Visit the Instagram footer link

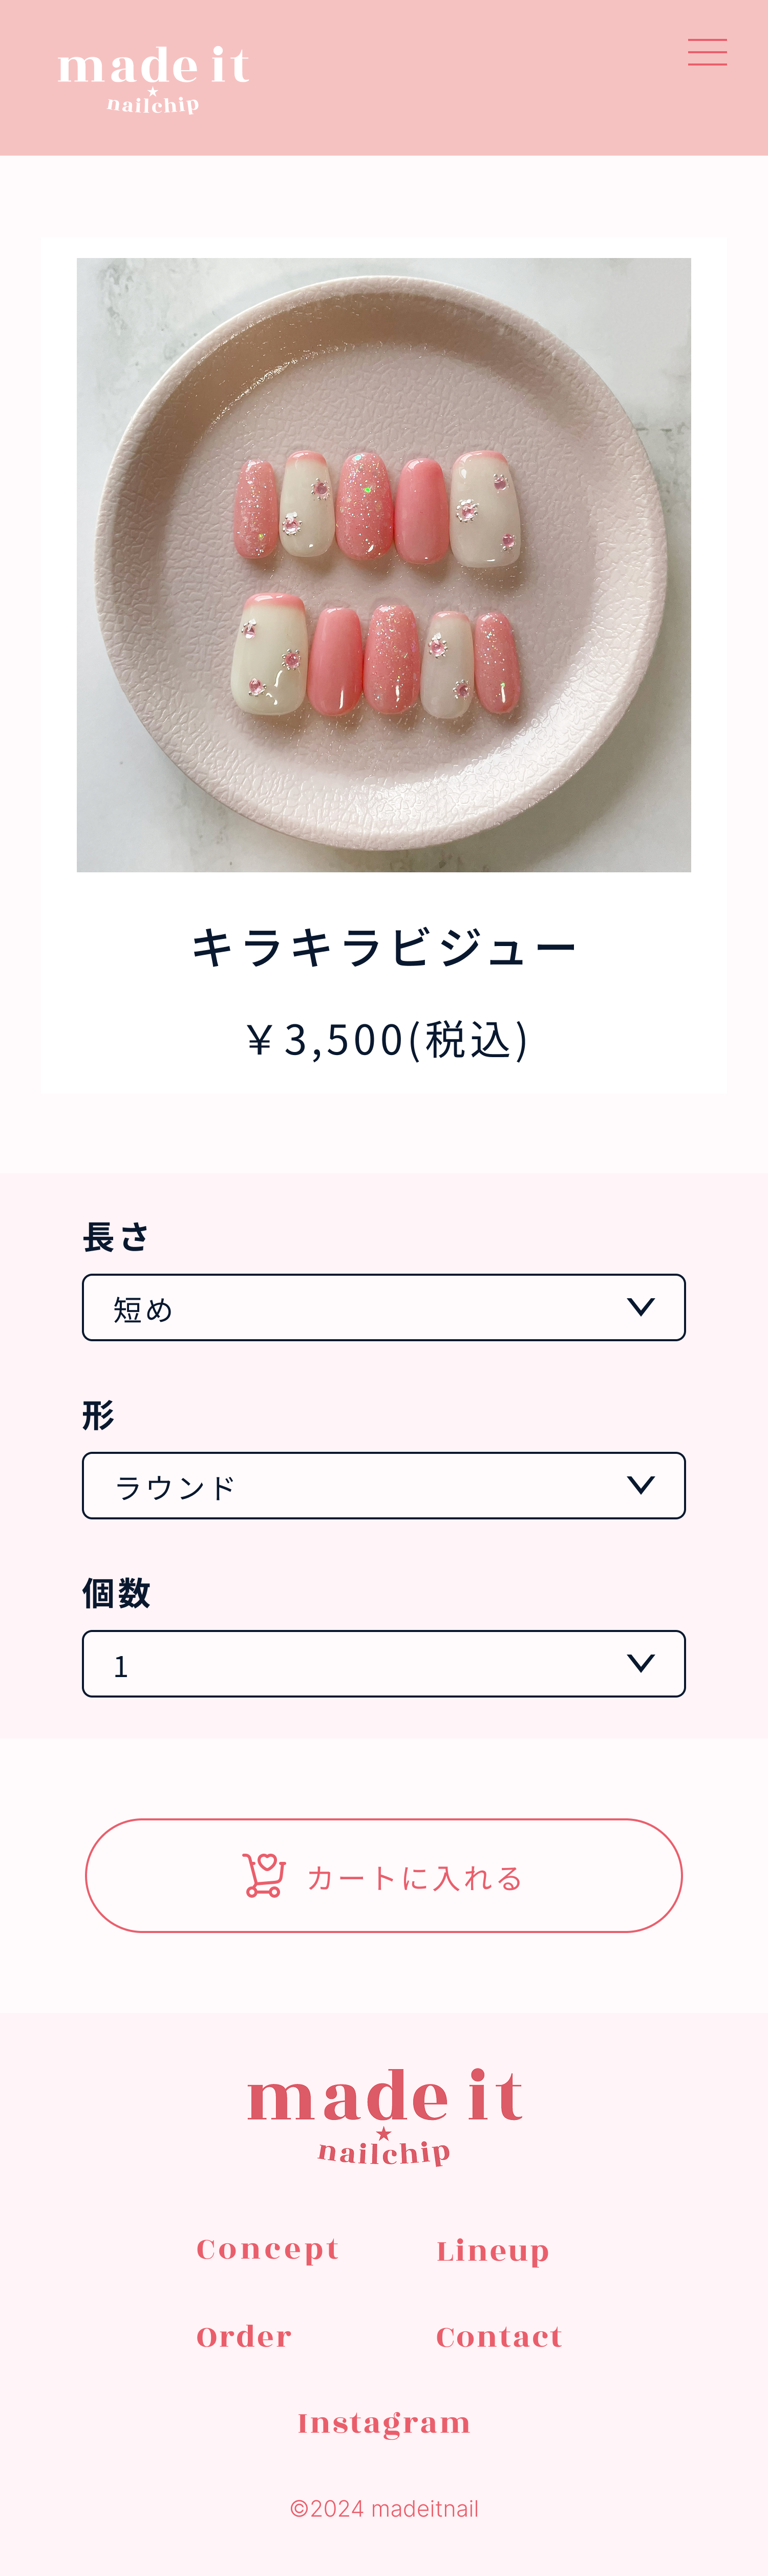(x=384, y=2423)
